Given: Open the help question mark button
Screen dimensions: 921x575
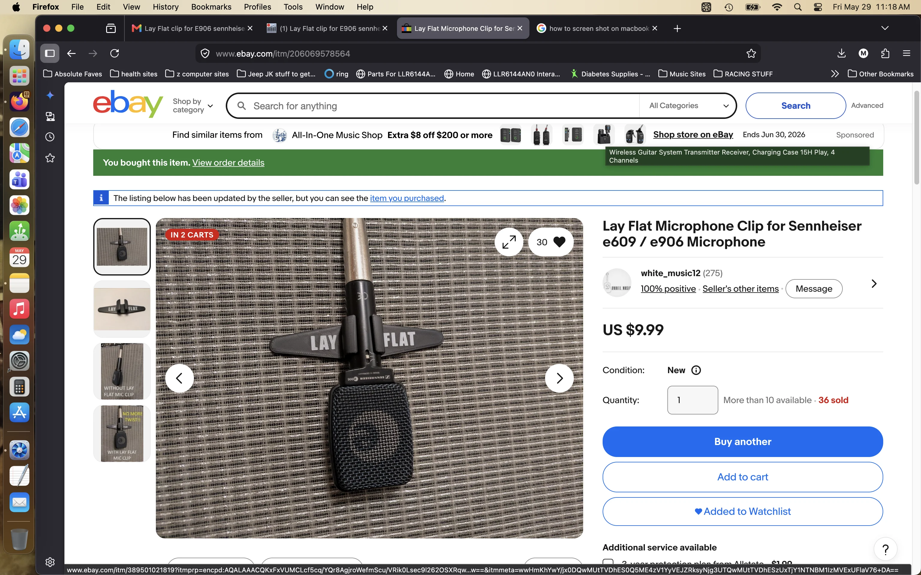Looking at the screenshot, I should click(x=885, y=549).
